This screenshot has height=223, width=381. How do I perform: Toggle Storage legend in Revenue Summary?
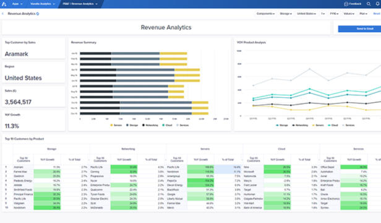(132, 125)
